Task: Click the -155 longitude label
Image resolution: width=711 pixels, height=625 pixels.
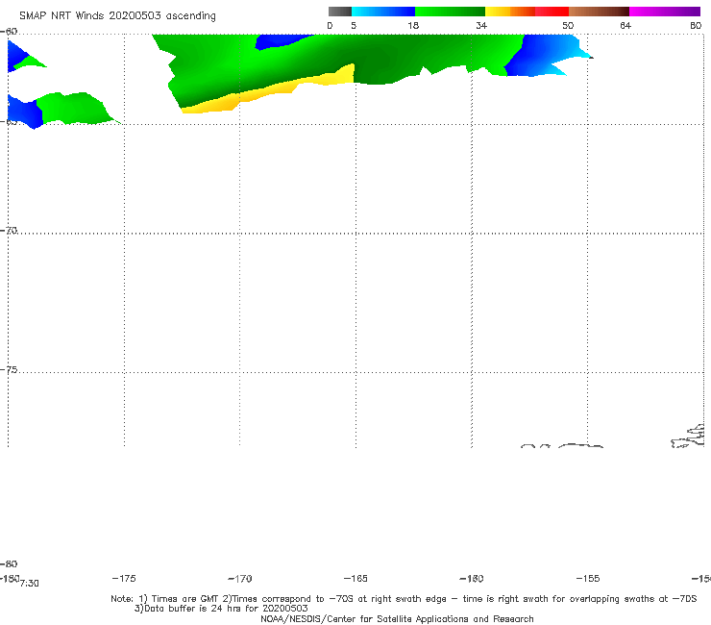Action: point(588,578)
